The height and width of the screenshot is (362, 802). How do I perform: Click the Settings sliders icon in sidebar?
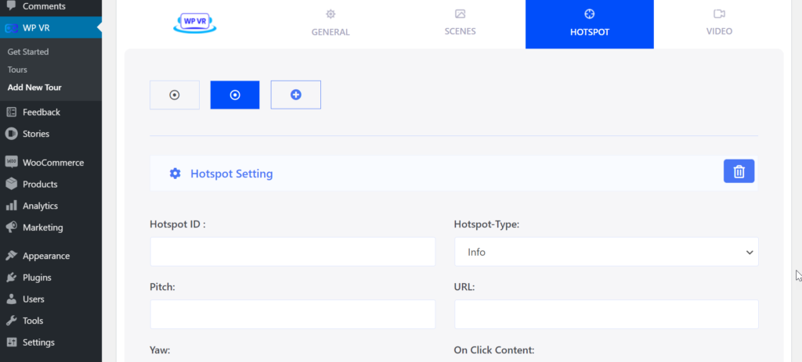[11, 342]
